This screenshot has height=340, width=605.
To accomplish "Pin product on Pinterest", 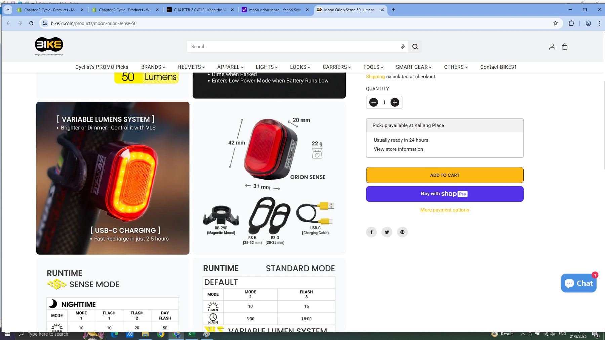I will click(402, 232).
